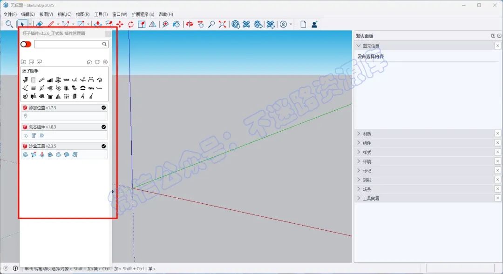Click the spiral tool in 坯子助手

coord(25,96)
